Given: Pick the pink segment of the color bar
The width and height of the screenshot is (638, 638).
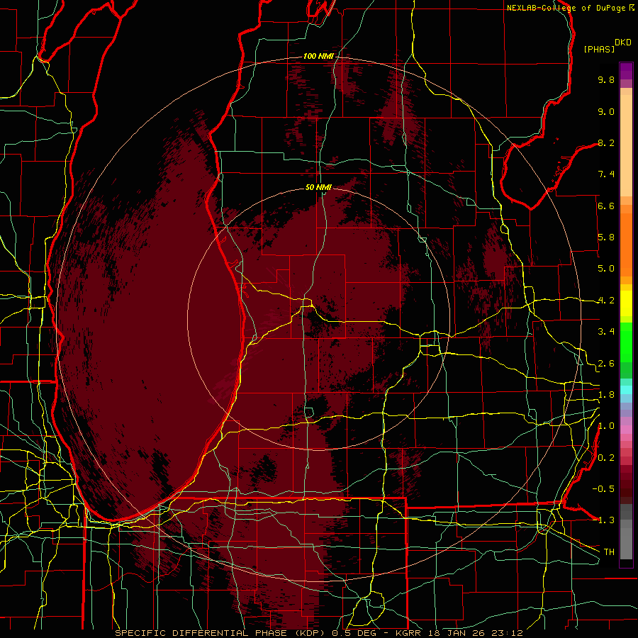Looking at the screenshot, I should point(626,430).
